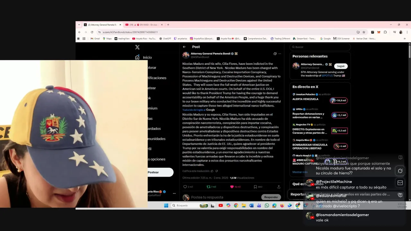This screenshot has width=411, height=231.
Task: Open Attorney General avatar in Personas relevantes
Action: click(x=296, y=66)
